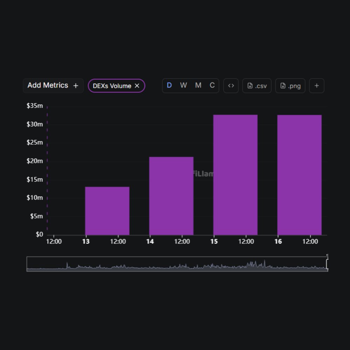Click the bold 15 date axis label
This screenshot has height=350, width=350.
214,242
